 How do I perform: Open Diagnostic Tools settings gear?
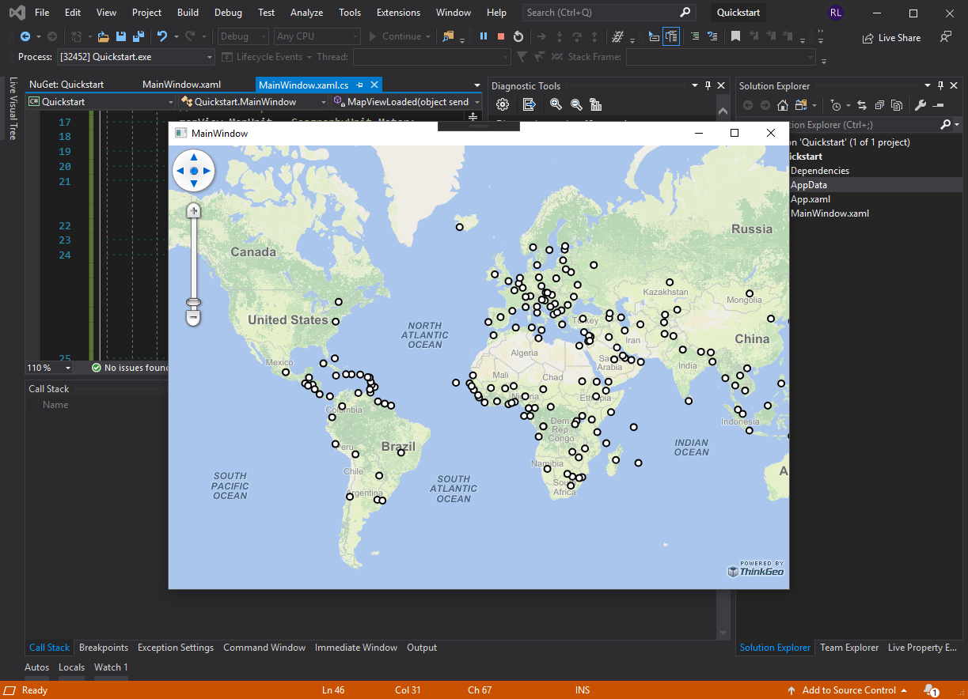pos(503,104)
